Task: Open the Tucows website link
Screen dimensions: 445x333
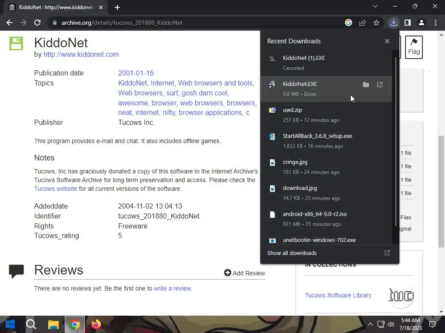Action: point(56,189)
